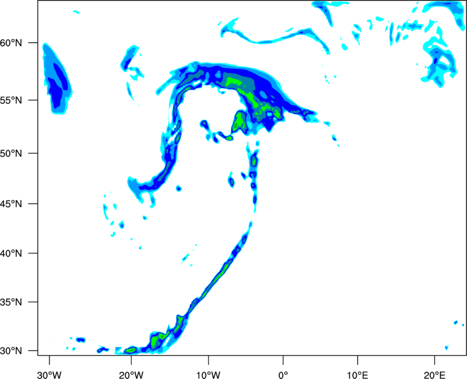Click the 35°N latitude label
This screenshot has width=467, height=379.
pyautogui.click(x=11, y=302)
